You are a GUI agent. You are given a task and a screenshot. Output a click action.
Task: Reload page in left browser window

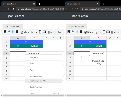(13, 9)
